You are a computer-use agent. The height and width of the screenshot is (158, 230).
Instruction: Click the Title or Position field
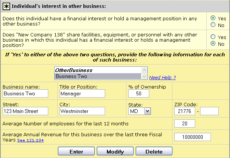click(82, 93)
